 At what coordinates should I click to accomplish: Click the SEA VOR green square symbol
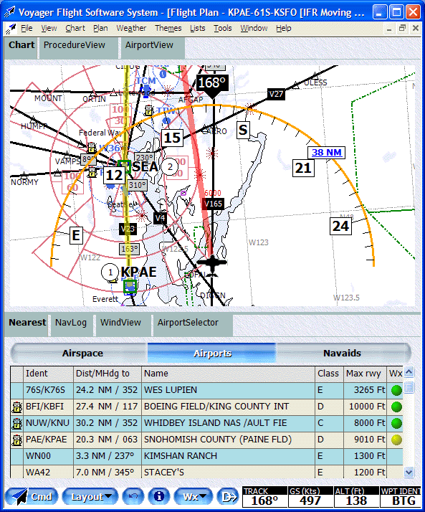[x=124, y=166]
